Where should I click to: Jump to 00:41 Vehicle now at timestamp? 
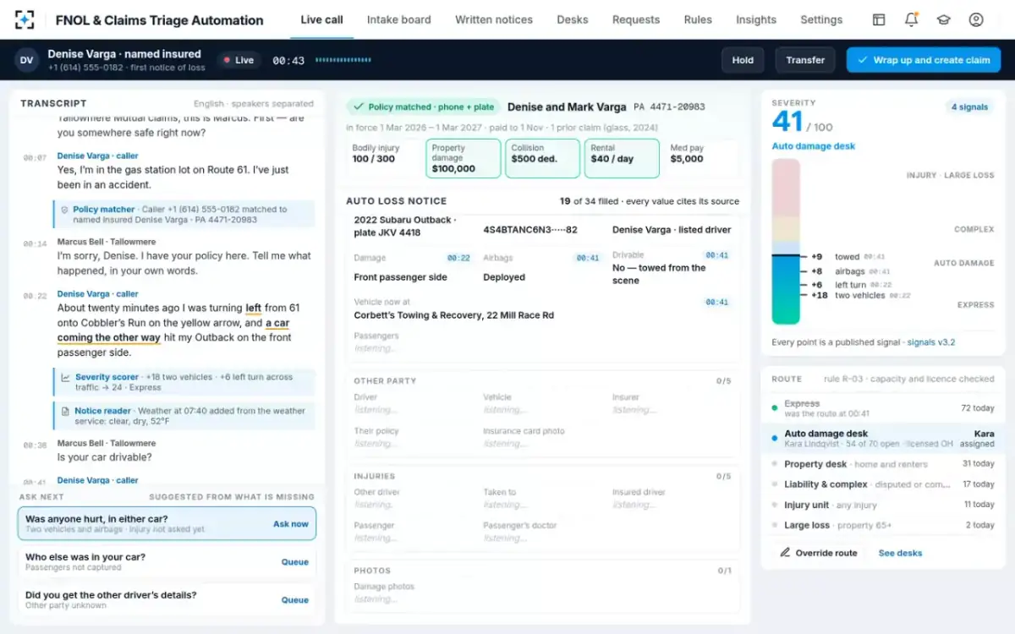[x=717, y=302]
